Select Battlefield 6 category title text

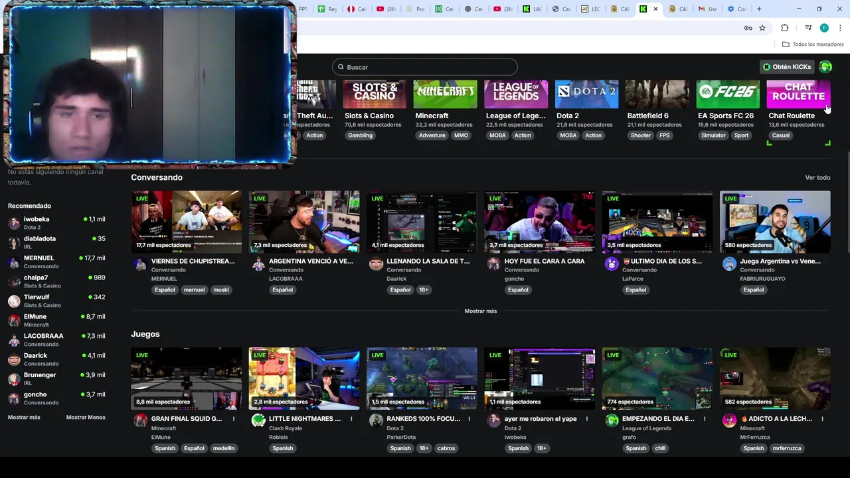click(648, 116)
